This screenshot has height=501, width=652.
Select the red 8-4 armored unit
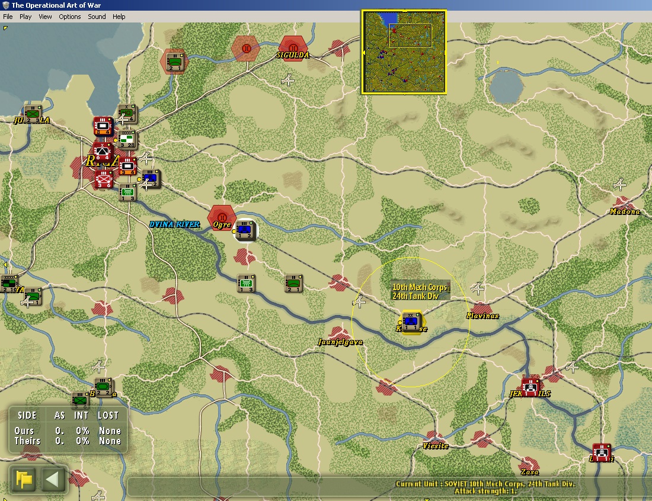tap(103, 126)
